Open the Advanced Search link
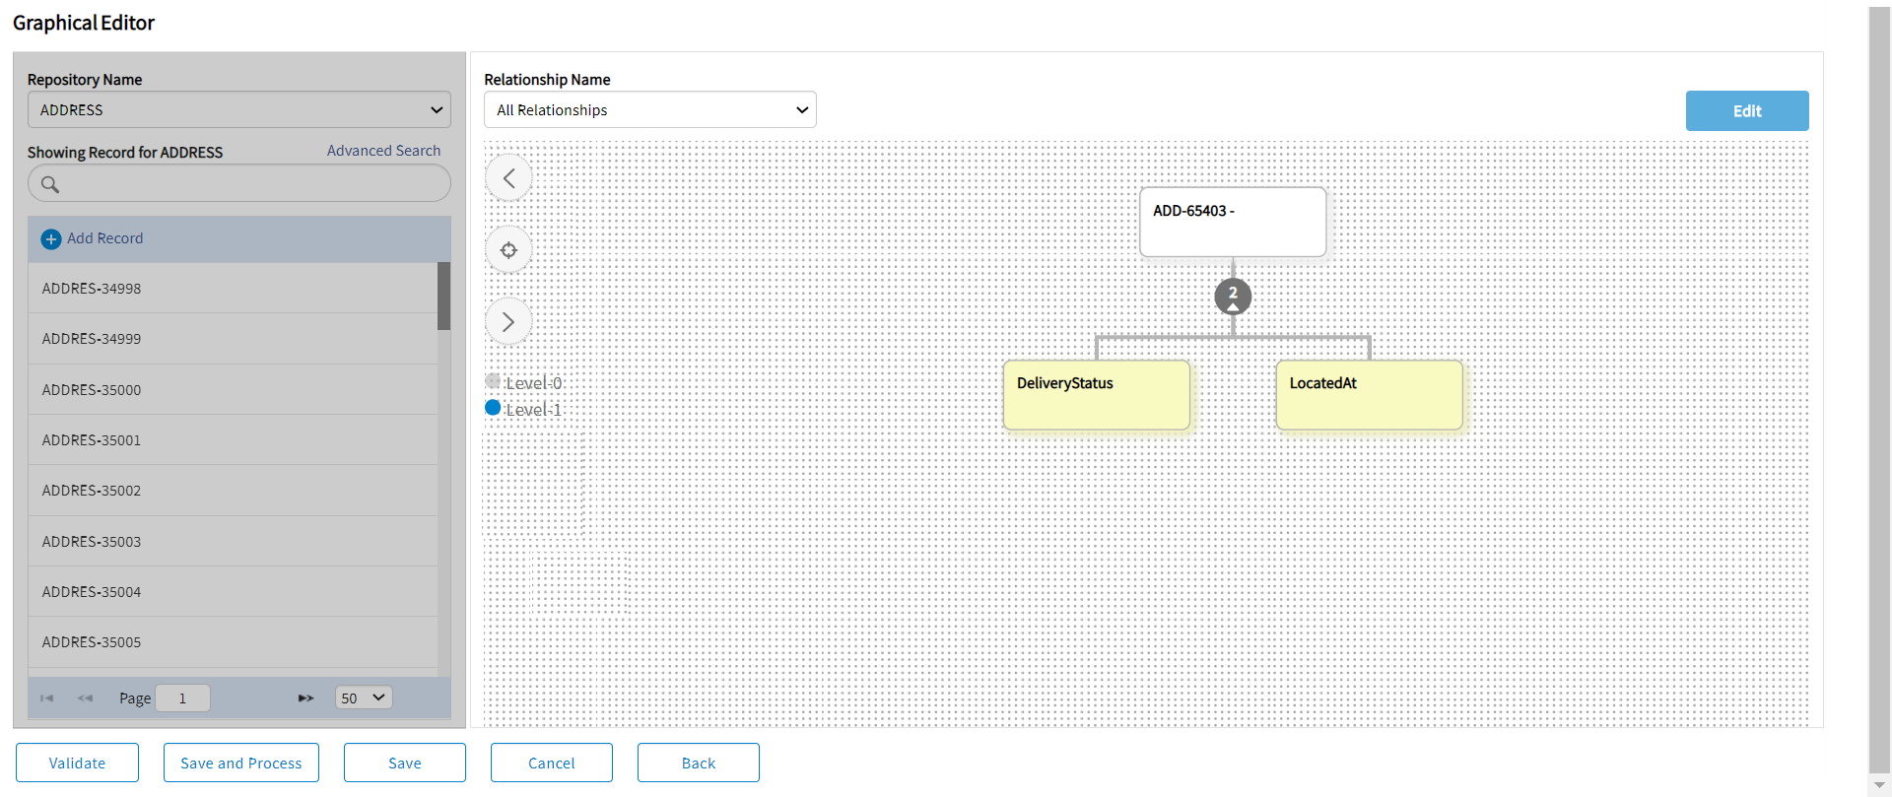 [x=383, y=151]
